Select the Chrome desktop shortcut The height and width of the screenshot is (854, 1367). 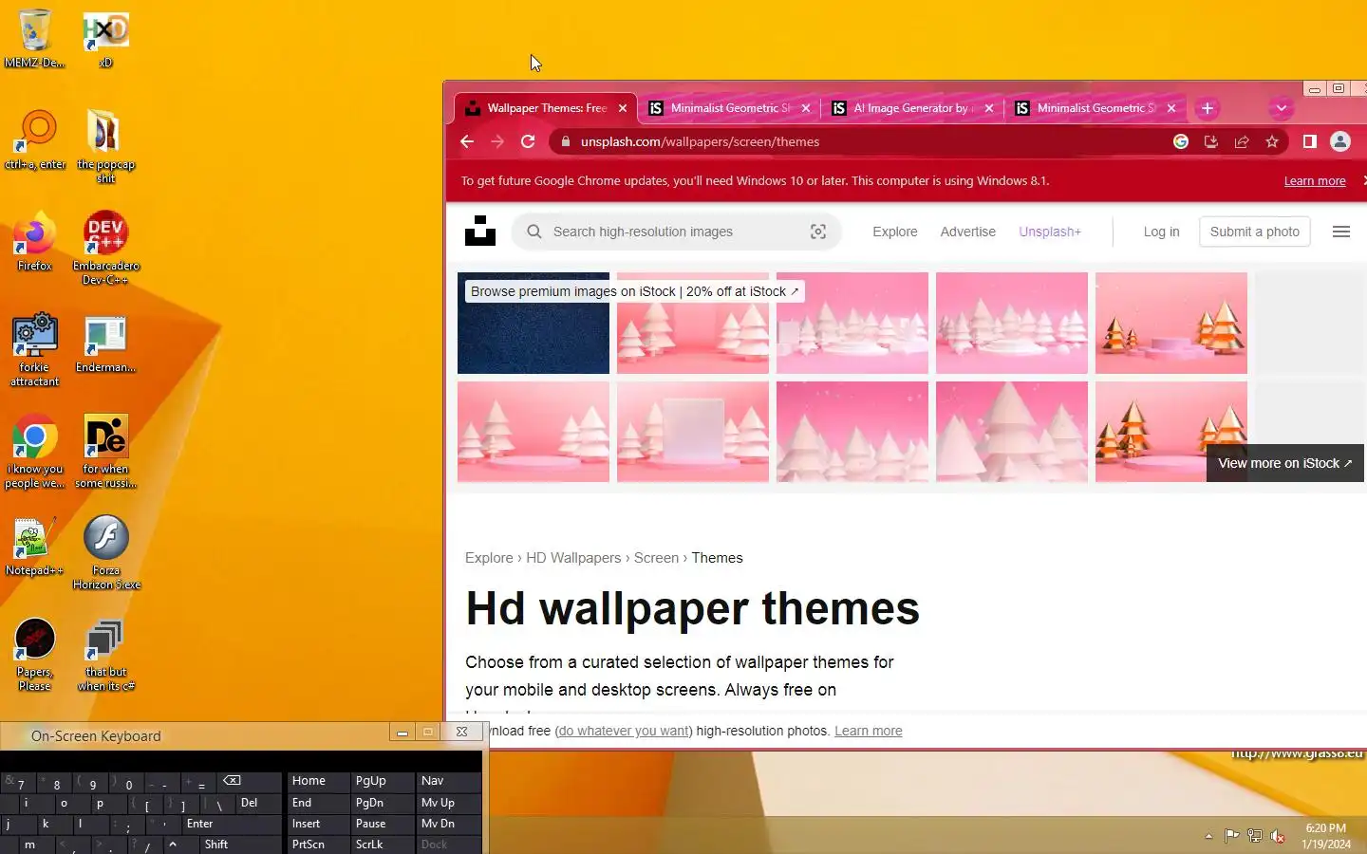coord(35,451)
